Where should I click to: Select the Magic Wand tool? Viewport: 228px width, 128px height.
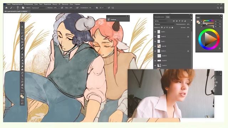point(22,36)
